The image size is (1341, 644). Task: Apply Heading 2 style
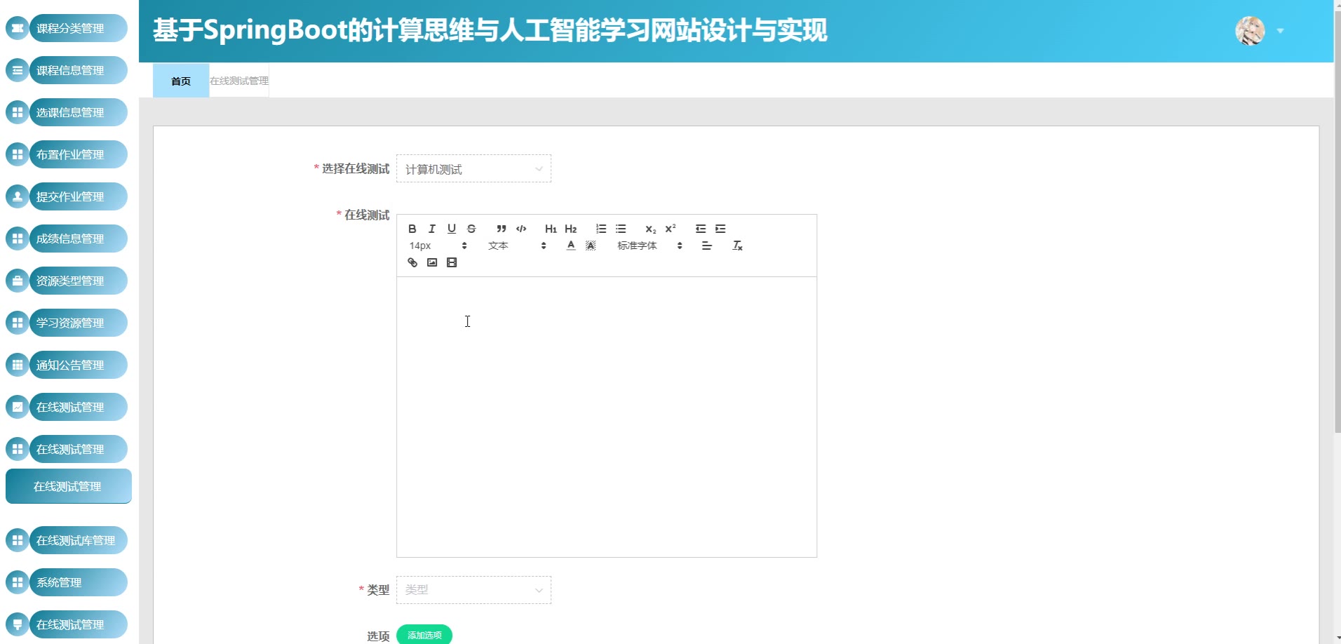pyautogui.click(x=571, y=229)
